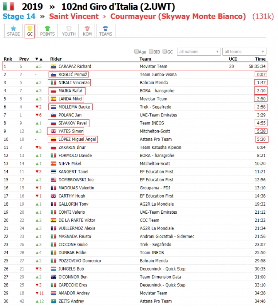278x308 pixels.
Task: Click the Italian flag beside 2019 header
Action: click(8, 6)
